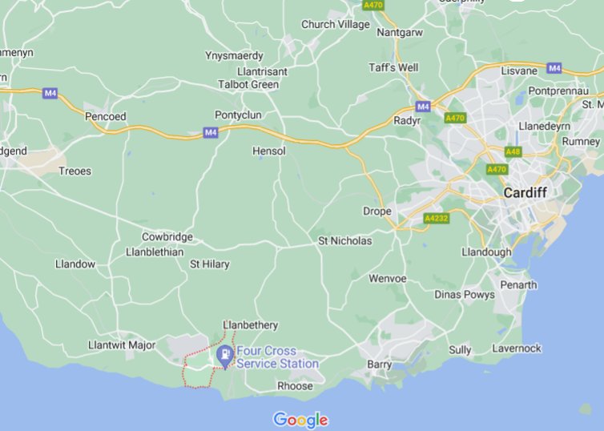Viewport: 604px width, 431px height.
Task: Click the A470 shield near Radyr
Action: pos(455,118)
